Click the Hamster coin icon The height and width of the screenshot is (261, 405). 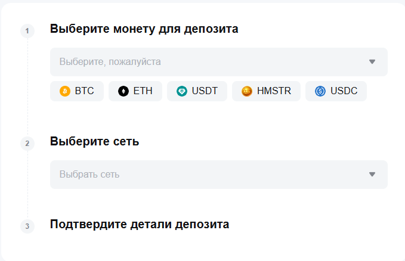click(247, 91)
